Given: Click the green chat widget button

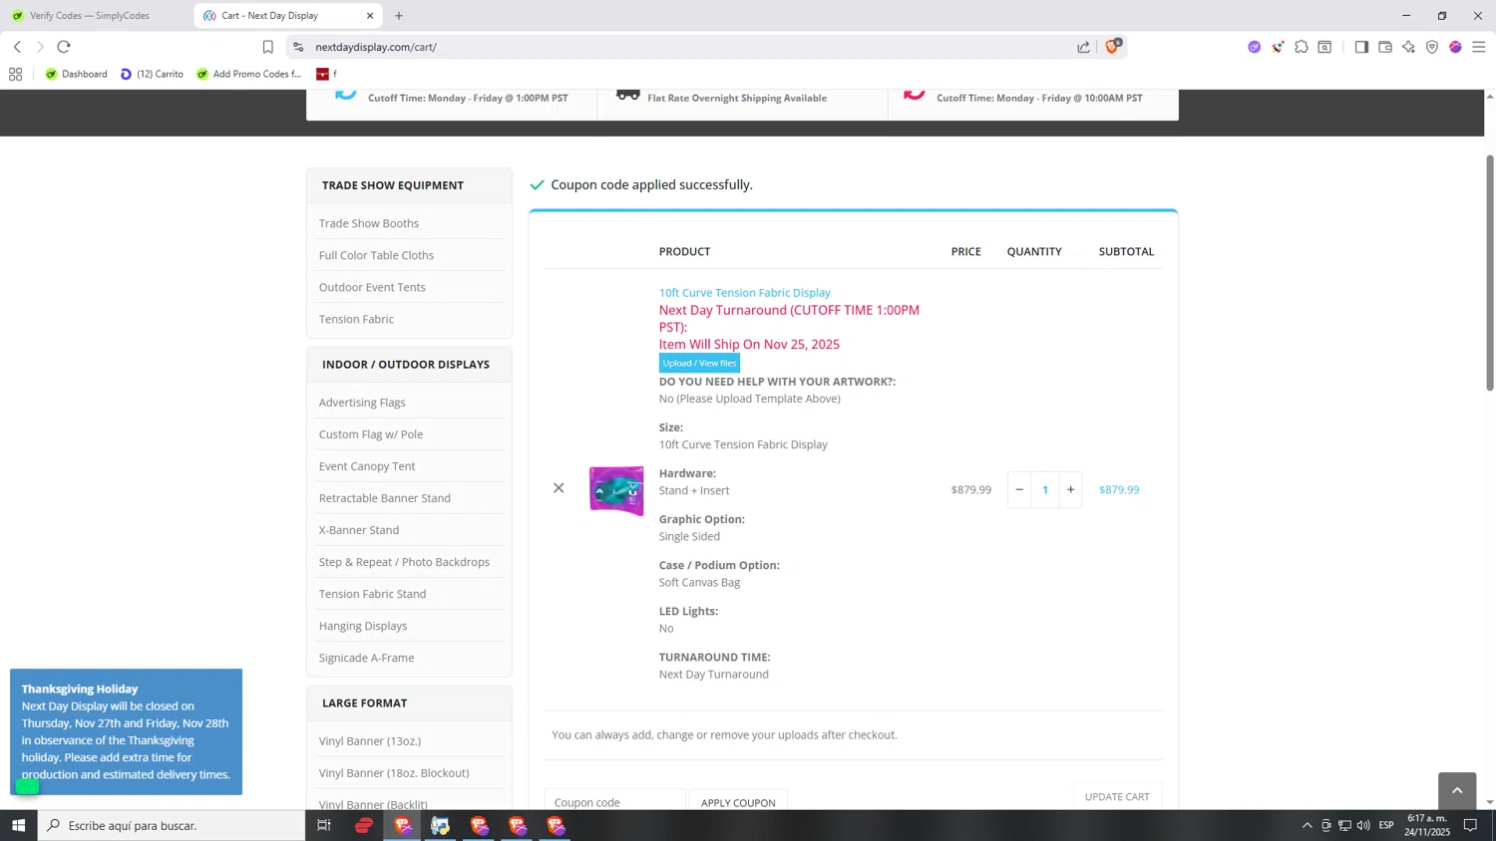Looking at the screenshot, I should pyautogui.click(x=27, y=786).
